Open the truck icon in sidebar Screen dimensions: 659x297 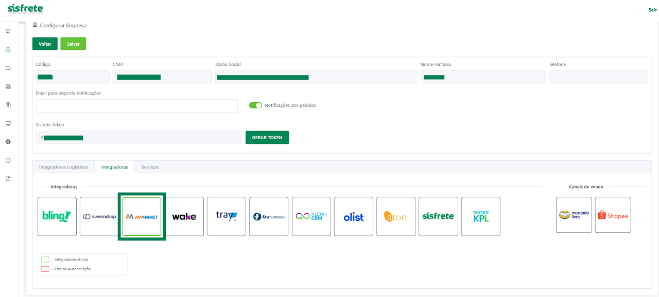coord(8,68)
